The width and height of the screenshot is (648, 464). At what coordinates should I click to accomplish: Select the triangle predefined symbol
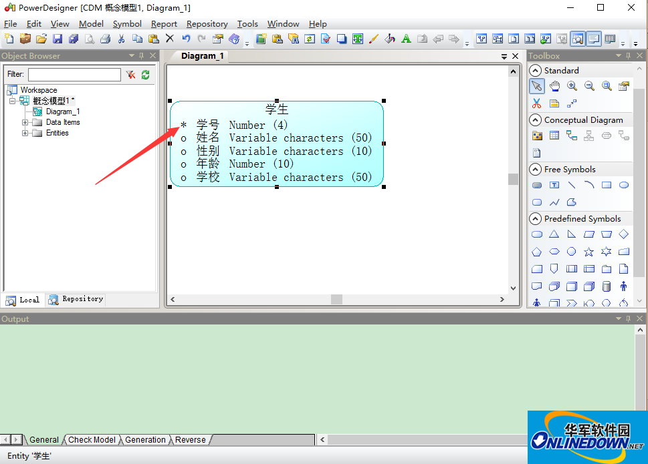tap(554, 234)
